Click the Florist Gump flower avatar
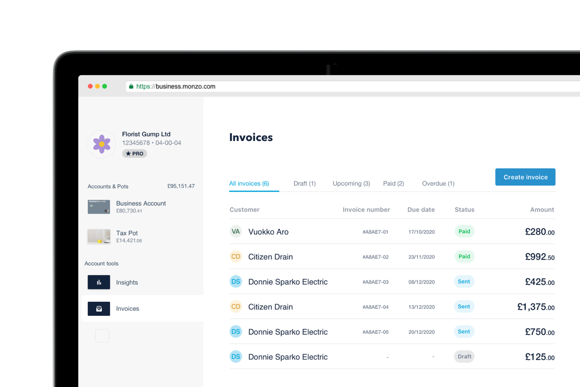The width and height of the screenshot is (580, 387). pyautogui.click(x=101, y=144)
